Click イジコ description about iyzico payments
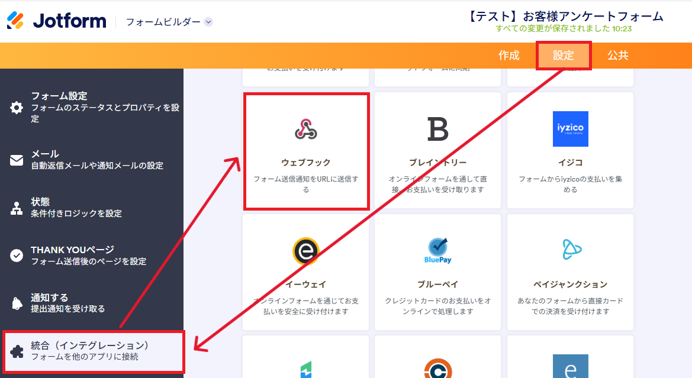 pyautogui.click(x=571, y=185)
